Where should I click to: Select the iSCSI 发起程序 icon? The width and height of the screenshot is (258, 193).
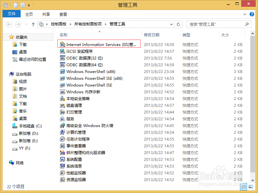coord(62,51)
